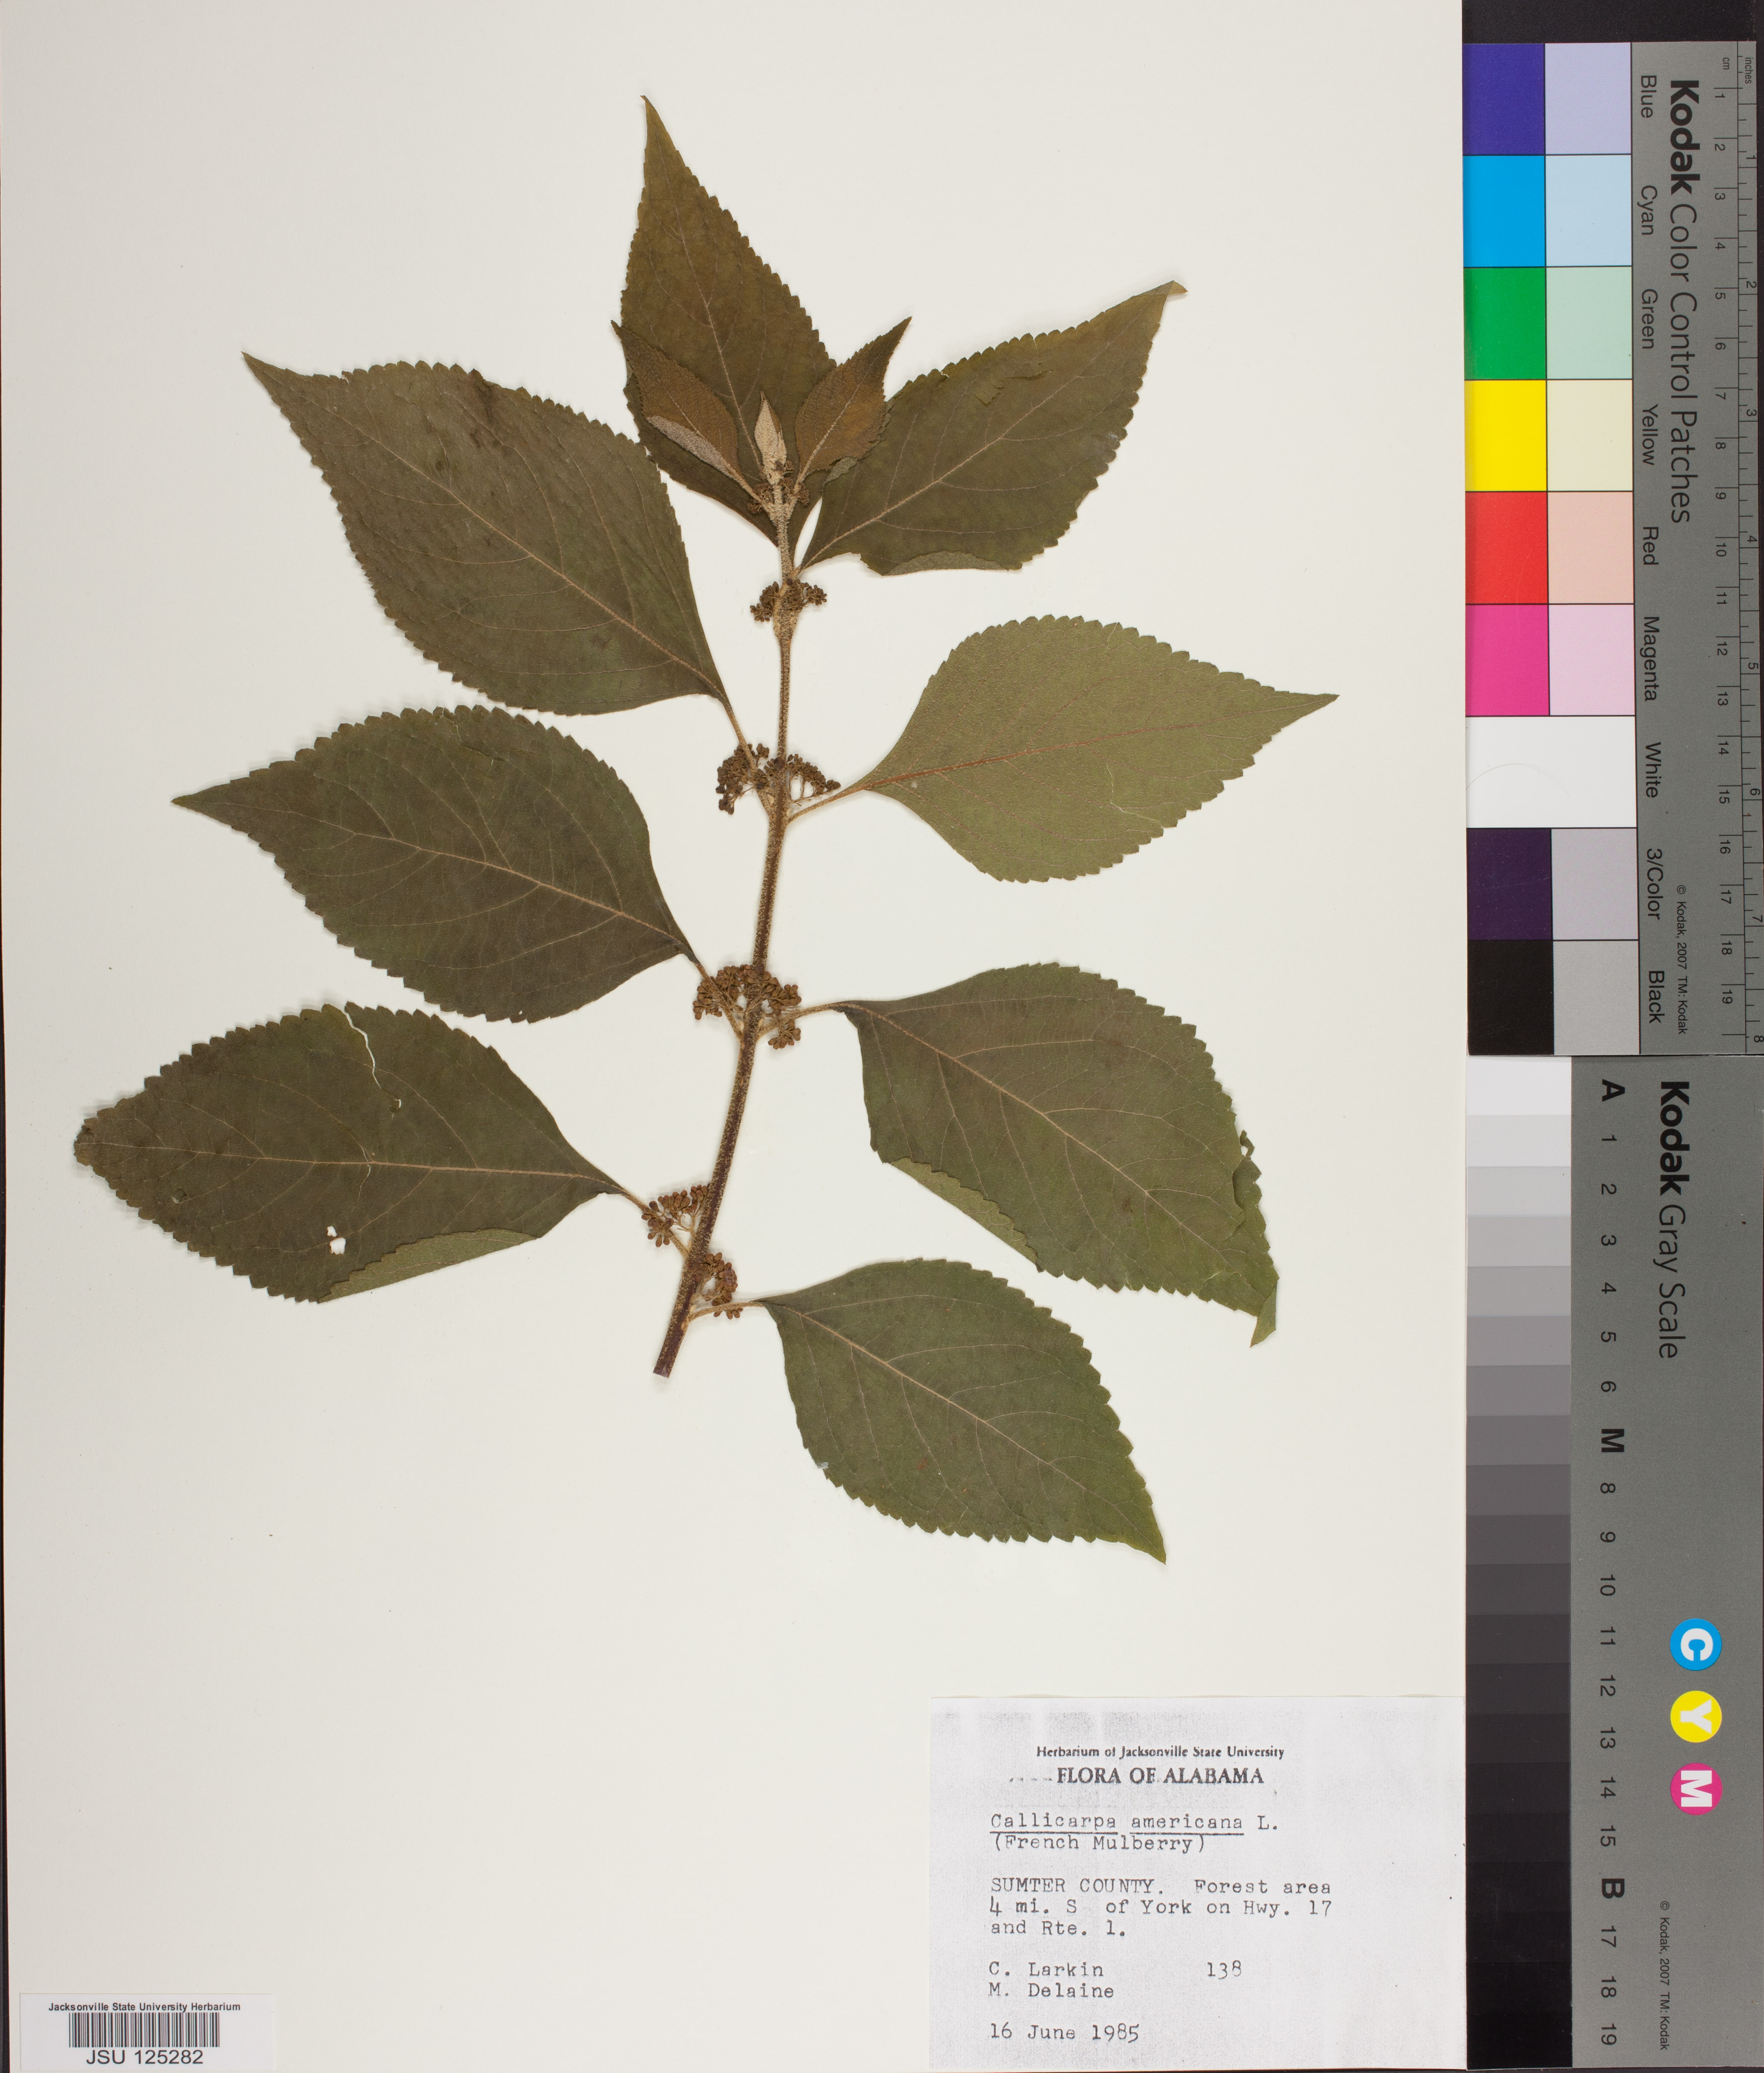This screenshot has height=2073, width=1764.
Task: Click collector name 'M. Delaine'
Action: (1051, 1990)
